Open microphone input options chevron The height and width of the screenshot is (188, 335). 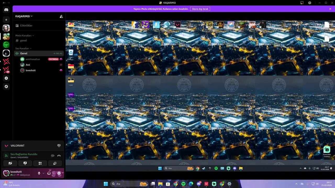pos(43,173)
